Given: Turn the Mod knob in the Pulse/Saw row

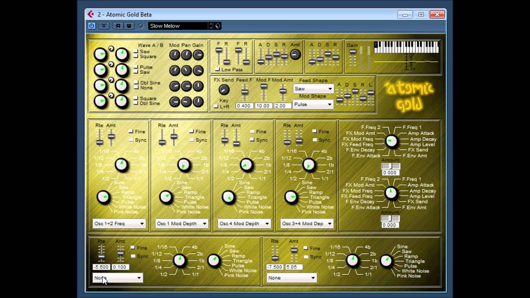Looking at the screenshot, I should (175, 70).
